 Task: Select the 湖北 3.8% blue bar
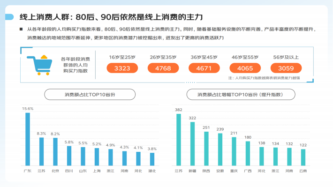click(x=152, y=159)
